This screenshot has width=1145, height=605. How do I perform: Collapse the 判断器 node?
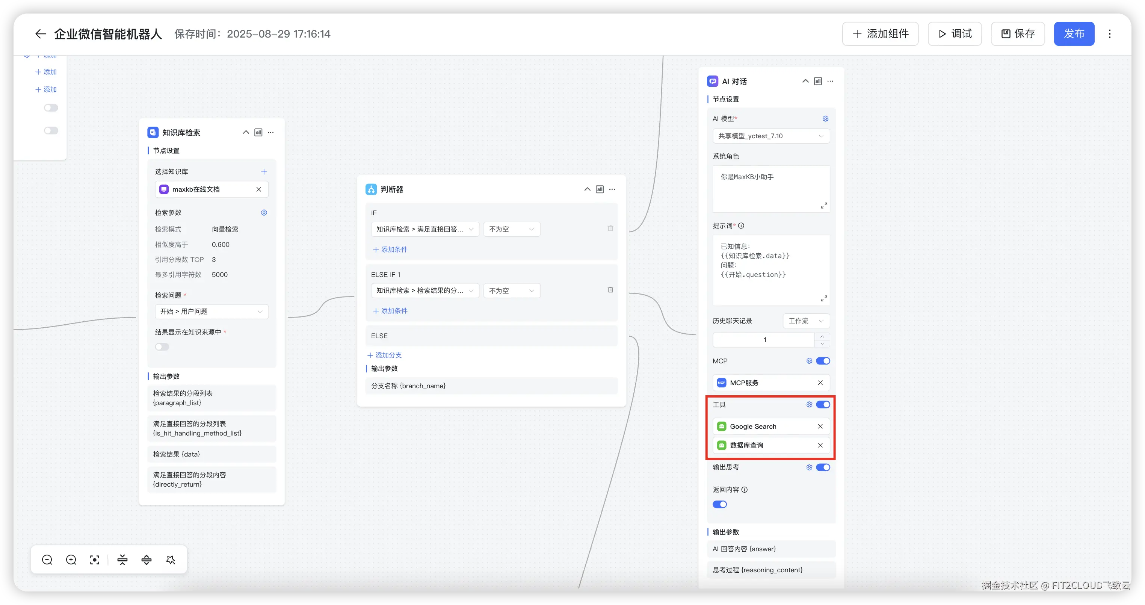click(587, 189)
